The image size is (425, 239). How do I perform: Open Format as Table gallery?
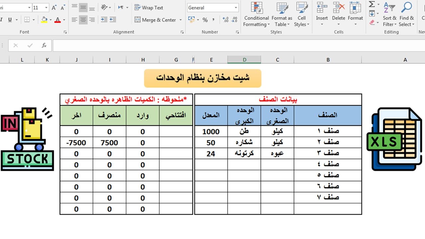[x=282, y=15]
